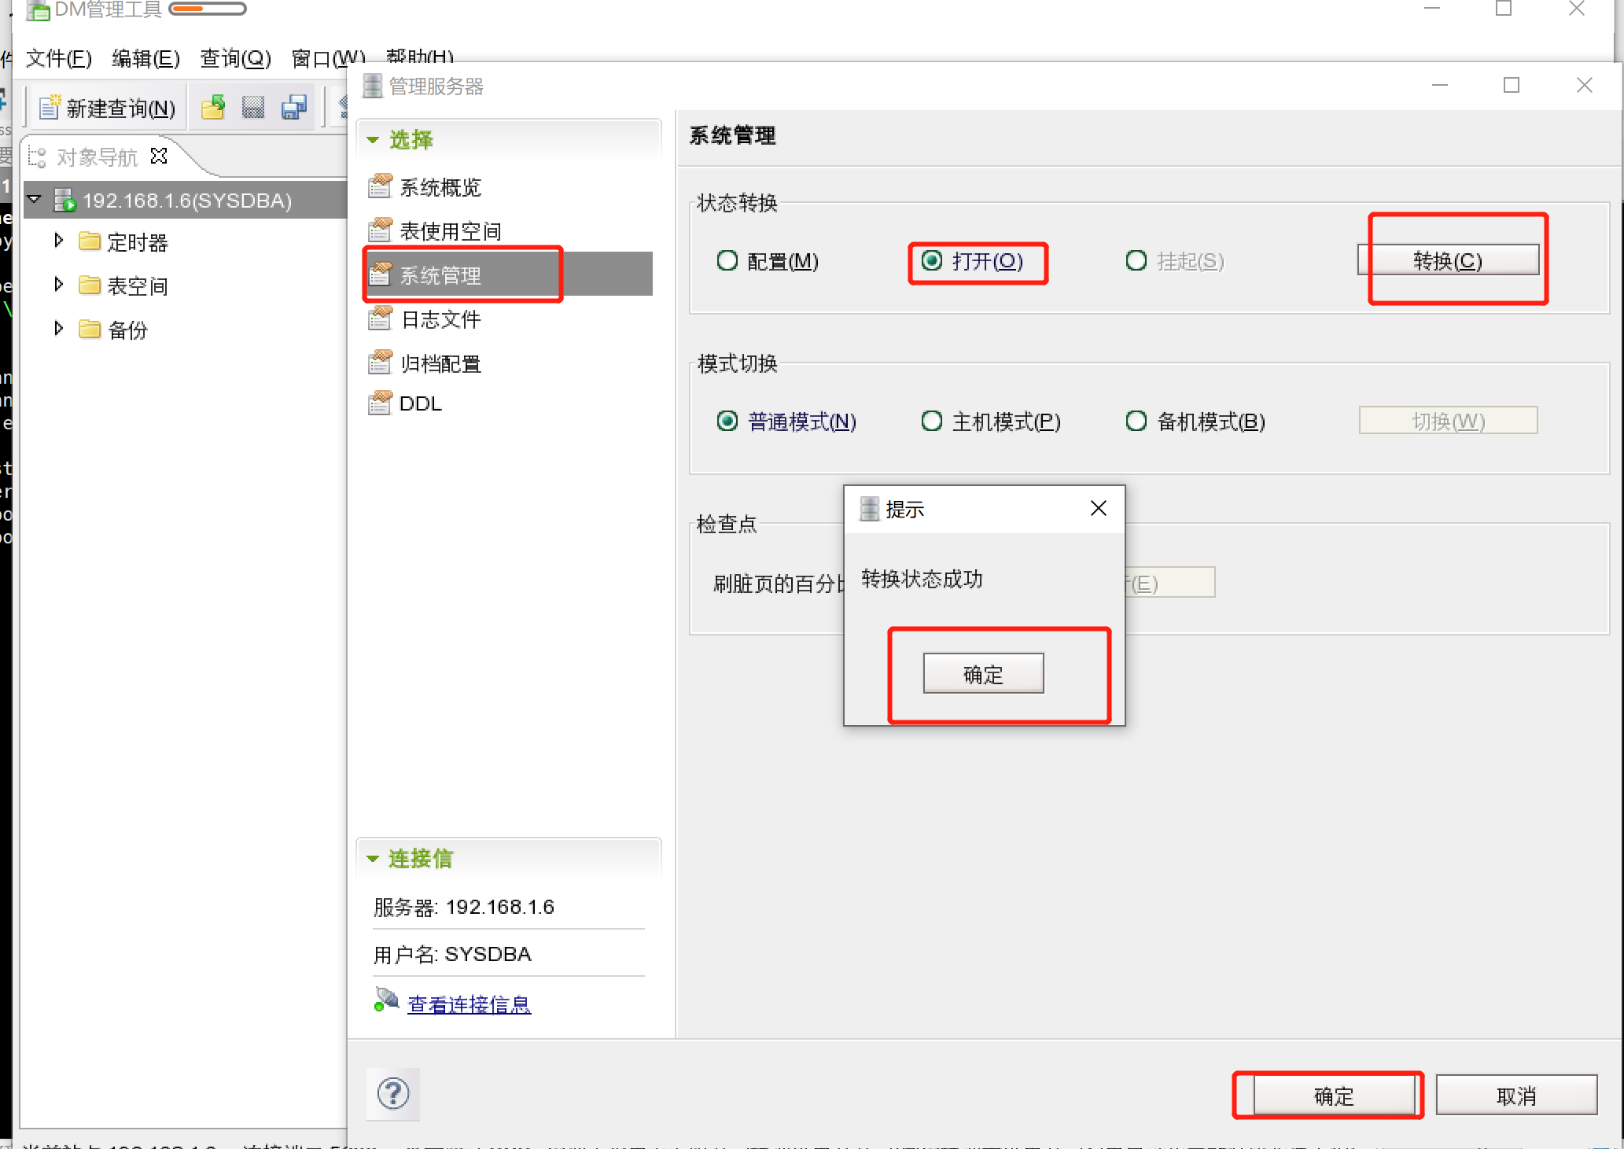Open the 表使用空间 page
The height and width of the screenshot is (1149, 1624).
[x=449, y=231]
